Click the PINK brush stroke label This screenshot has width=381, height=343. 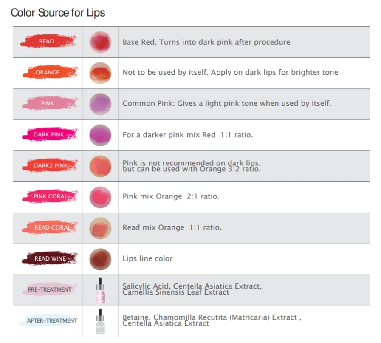(48, 104)
